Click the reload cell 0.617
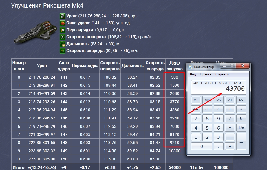The image size is (267, 170). click(x=85, y=77)
